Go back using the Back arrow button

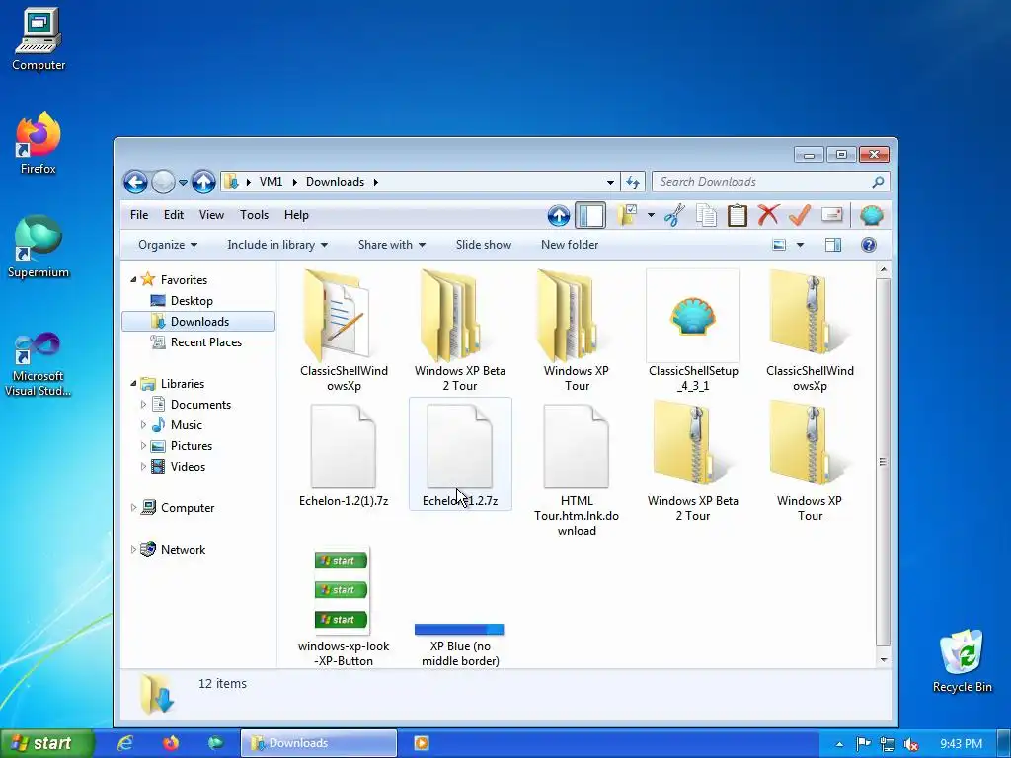coord(135,183)
